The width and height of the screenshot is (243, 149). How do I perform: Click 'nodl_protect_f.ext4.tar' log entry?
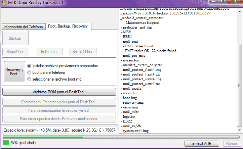pyautogui.click(x=141, y=74)
